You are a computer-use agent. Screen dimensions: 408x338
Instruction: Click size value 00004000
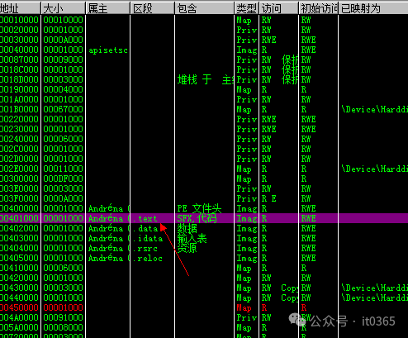coord(63,89)
